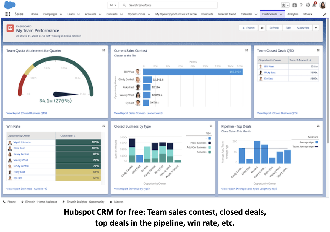Click the Subscribe button

[x=303, y=28]
